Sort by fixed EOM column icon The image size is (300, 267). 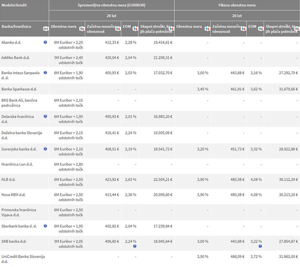click(x=261, y=29)
